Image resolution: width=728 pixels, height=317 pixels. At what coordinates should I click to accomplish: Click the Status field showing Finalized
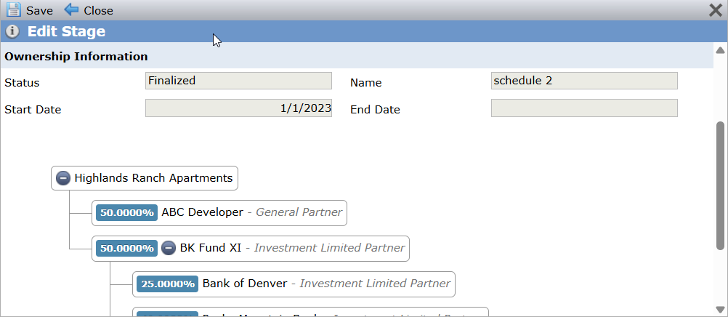point(238,81)
